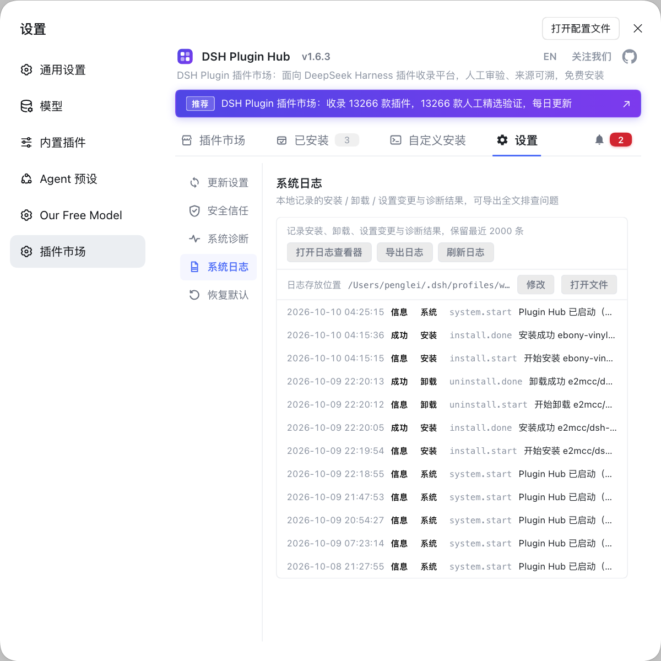Click the 导出日志 button
This screenshot has height=661, width=661.
(405, 252)
